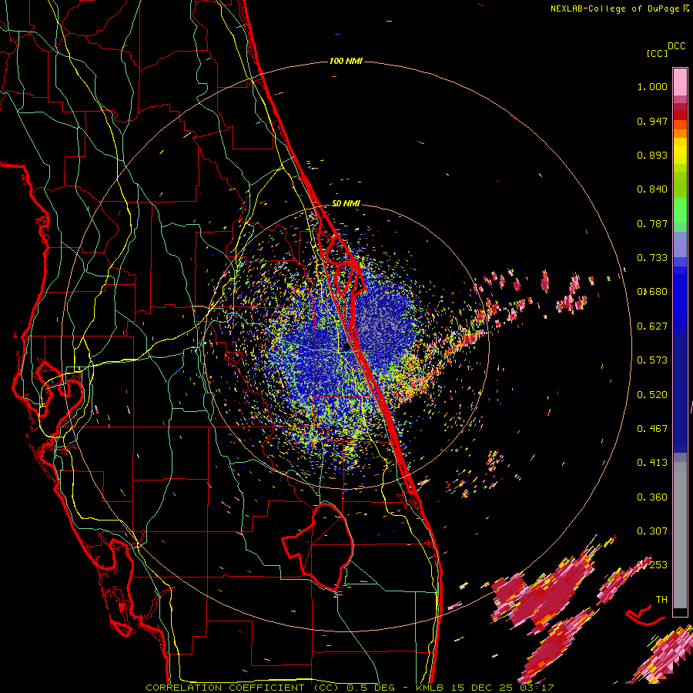Click the DCC label above the color scale
The width and height of the screenshot is (693, 693).
[677, 46]
